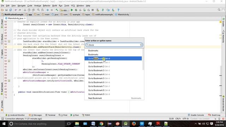The height and width of the screenshot is (127, 226).
Task: Choose Go to Bookmark 3
Action: 113,71
